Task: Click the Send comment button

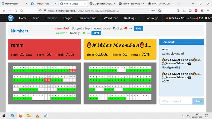Action: 198,101
